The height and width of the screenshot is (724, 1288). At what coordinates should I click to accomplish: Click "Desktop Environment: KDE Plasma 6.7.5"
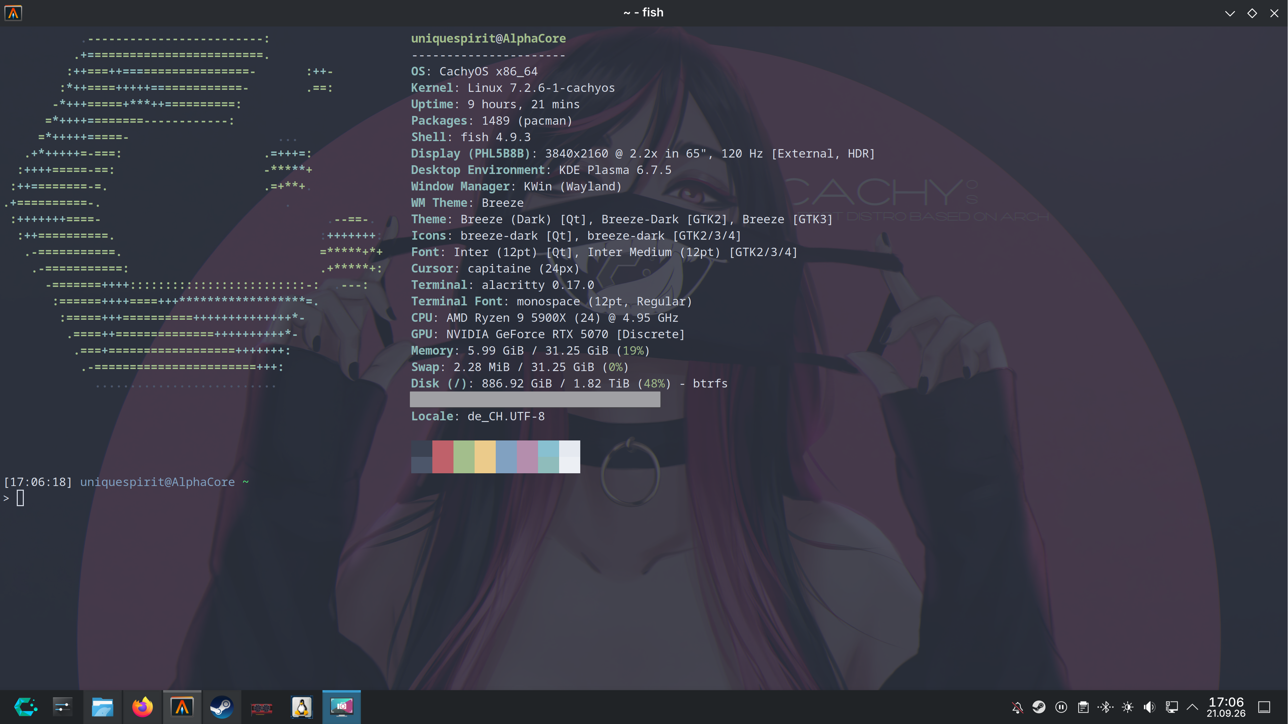pos(541,170)
